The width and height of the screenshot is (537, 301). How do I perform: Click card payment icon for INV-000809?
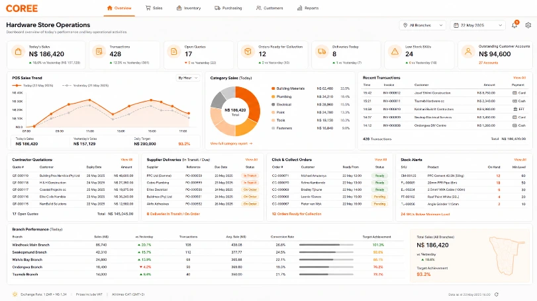tap(514, 117)
